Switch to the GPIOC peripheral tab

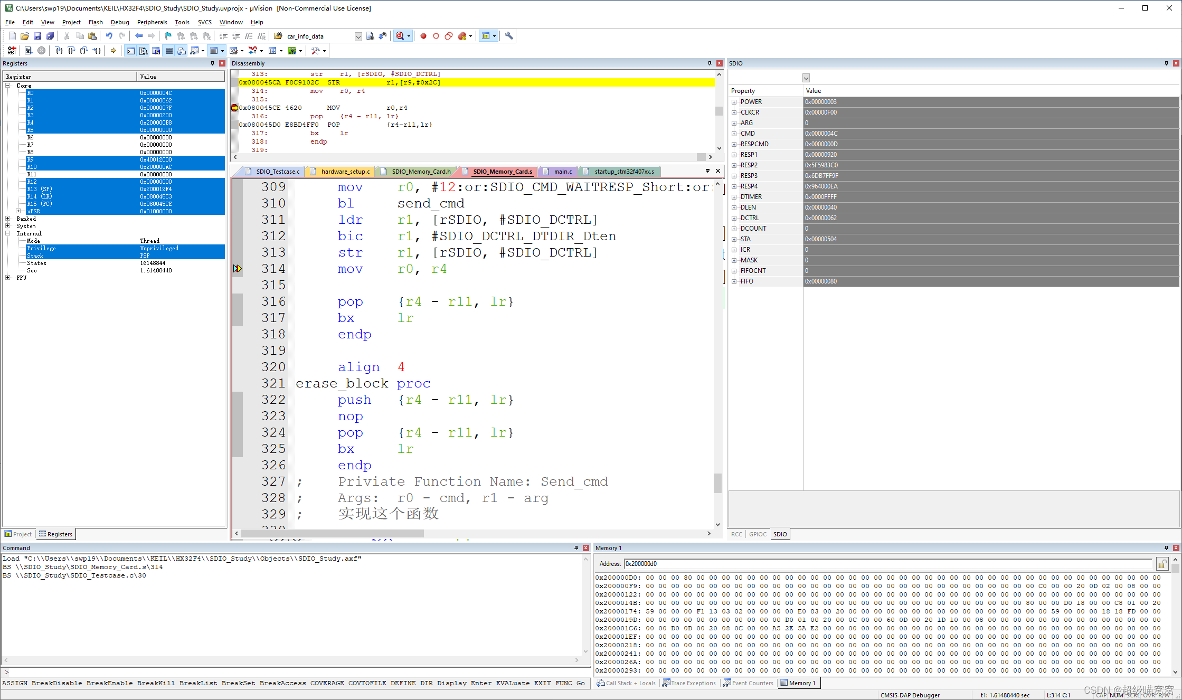pyautogui.click(x=758, y=534)
